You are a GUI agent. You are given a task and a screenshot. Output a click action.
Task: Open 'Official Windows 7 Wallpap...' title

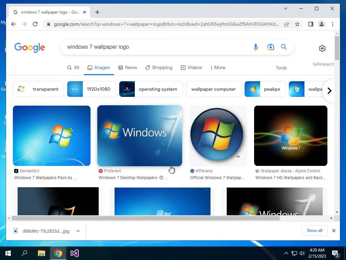tap(217, 178)
